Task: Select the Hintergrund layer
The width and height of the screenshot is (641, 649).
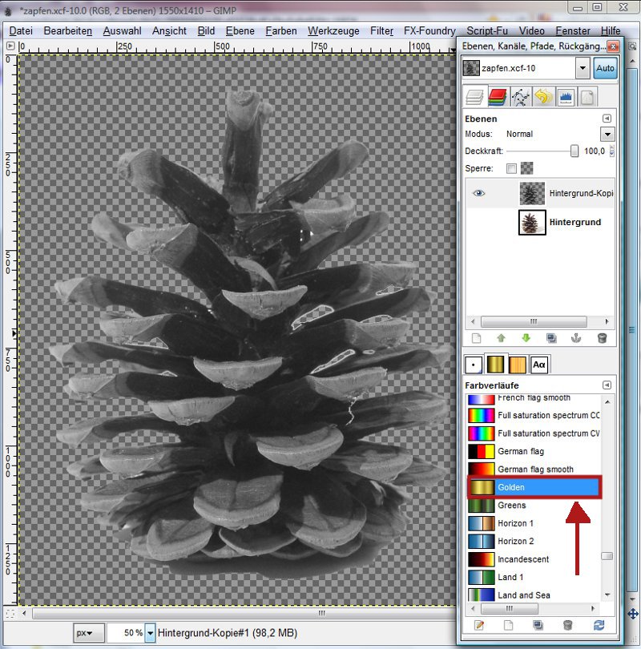Action: [x=574, y=222]
